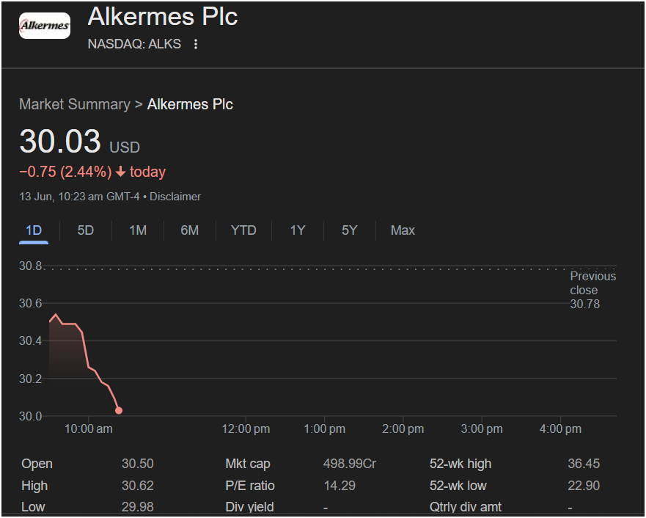This screenshot has width=646, height=518.
Task: Click the NASDAQ: ALKS ticker text
Action: (x=134, y=44)
